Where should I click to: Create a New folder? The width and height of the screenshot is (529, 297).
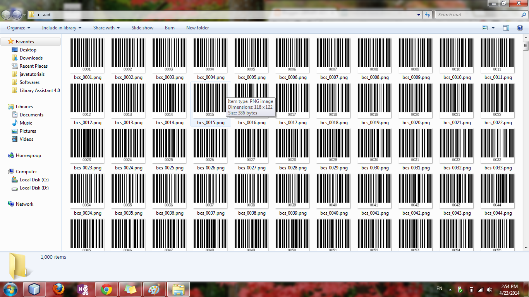coord(198,27)
